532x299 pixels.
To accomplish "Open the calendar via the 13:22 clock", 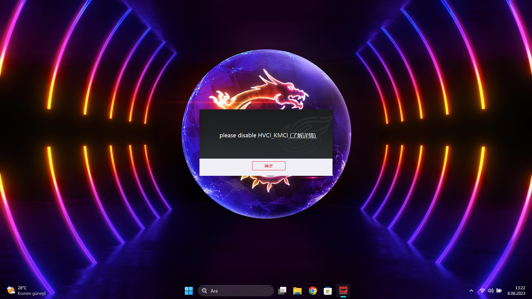I will click(x=520, y=288).
